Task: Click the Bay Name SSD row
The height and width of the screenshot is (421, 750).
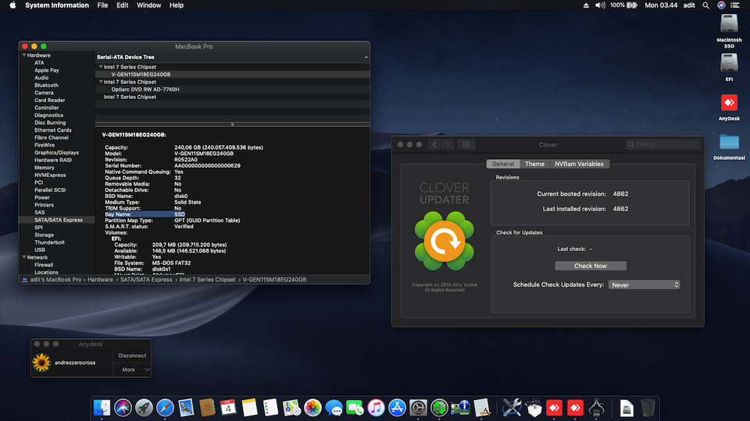Action: pos(145,214)
